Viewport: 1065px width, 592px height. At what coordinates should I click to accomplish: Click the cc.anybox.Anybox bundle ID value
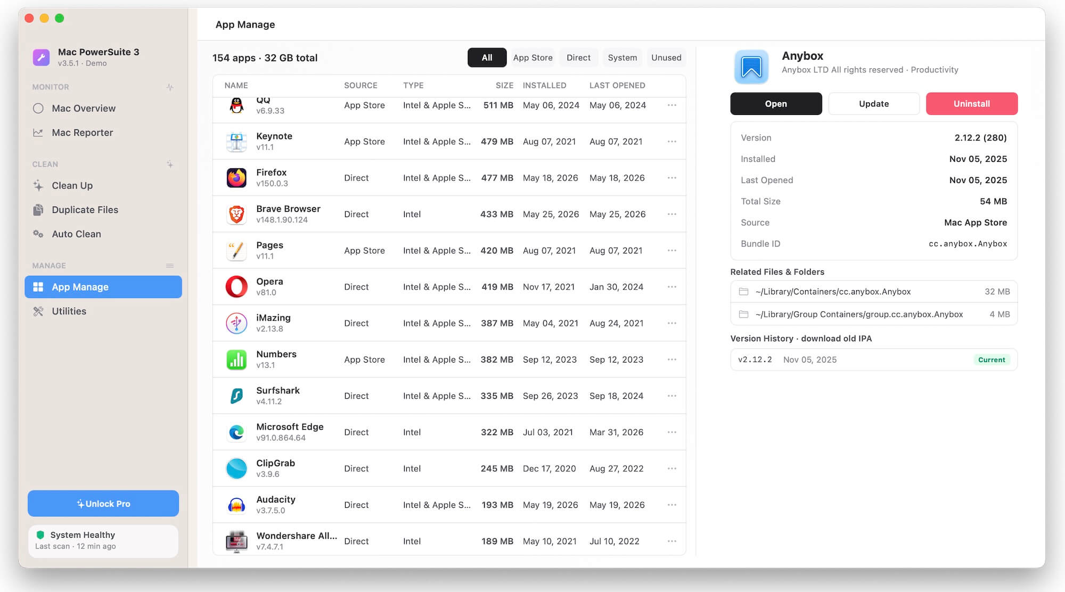(x=968, y=244)
